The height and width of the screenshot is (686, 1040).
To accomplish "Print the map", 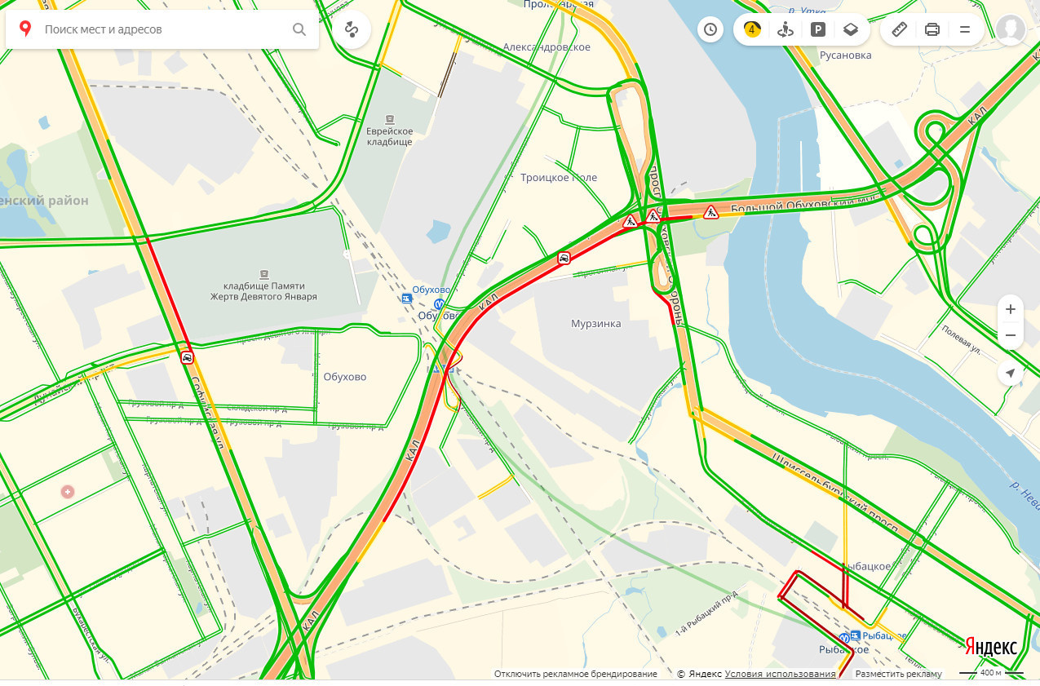I will (932, 30).
